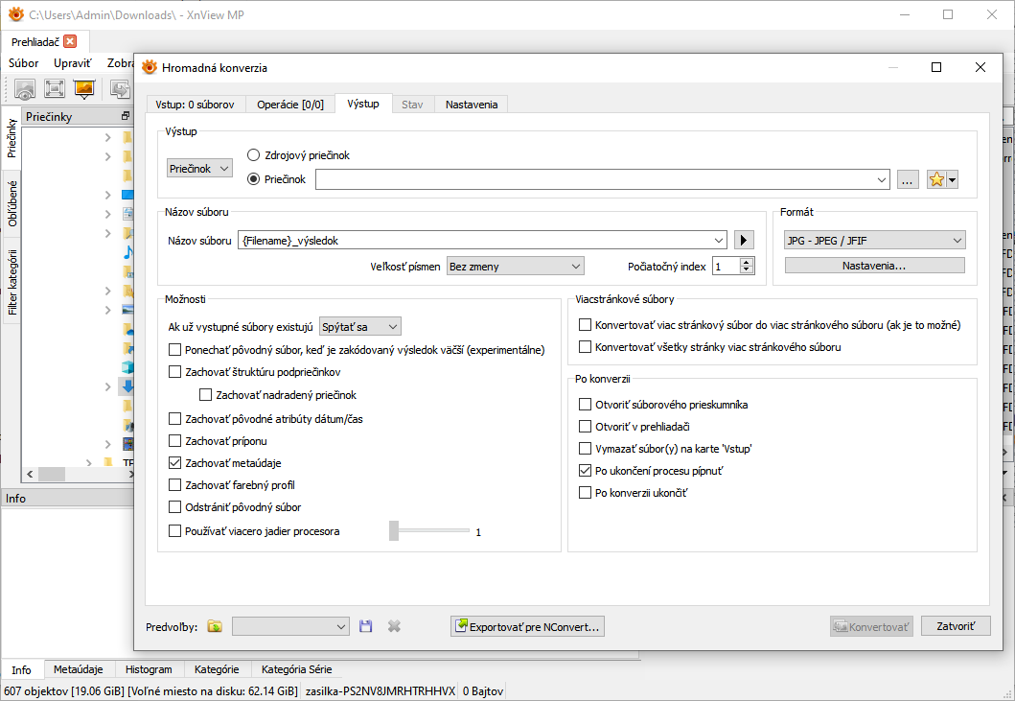Click the filename template arrow button
This screenshot has width=1015, height=701.
pos(745,241)
